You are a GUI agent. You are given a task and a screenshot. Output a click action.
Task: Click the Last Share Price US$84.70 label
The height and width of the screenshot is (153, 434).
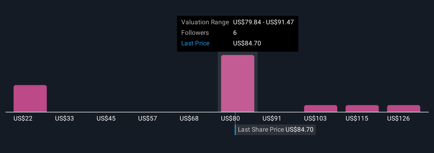275,130
